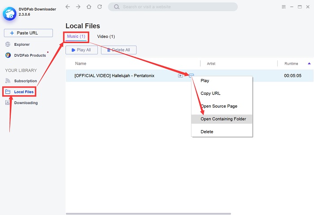Go forward with the right arrow
This screenshot has width=314, height=215.
[x=78, y=7]
